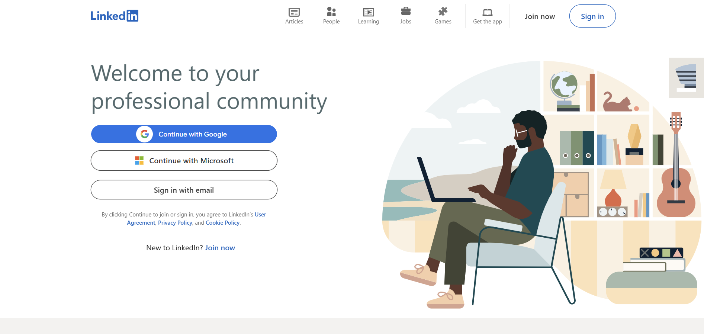Click the Get the app laptop icon
Viewport: 704px width, 334px height.
coord(487,12)
